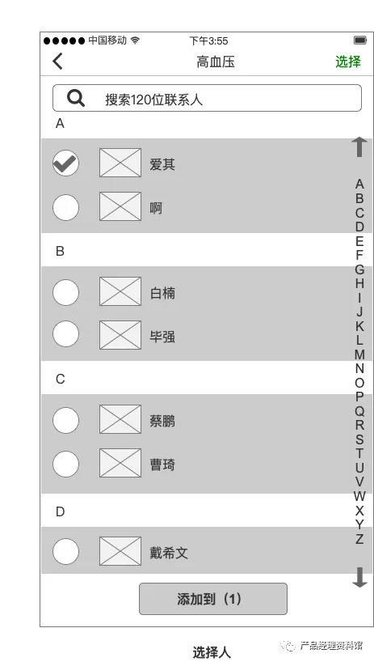Select the radio circle for 啊

[65, 207]
